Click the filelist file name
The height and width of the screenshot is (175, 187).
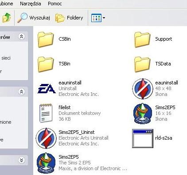[65, 107]
